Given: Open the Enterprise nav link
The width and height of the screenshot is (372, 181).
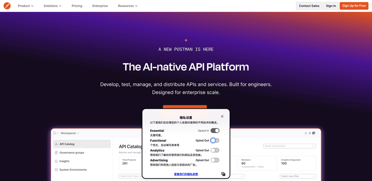Looking at the screenshot, I should (x=100, y=6).
